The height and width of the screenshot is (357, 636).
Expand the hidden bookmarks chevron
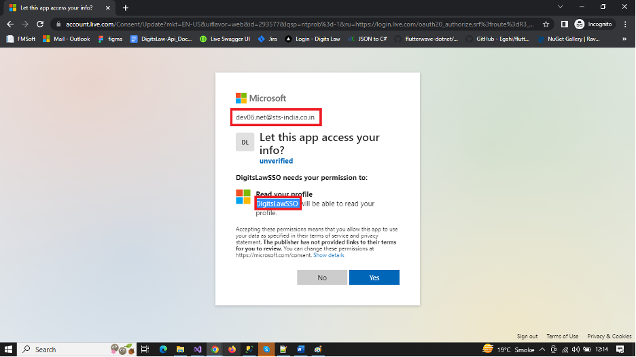pos(626,39)
